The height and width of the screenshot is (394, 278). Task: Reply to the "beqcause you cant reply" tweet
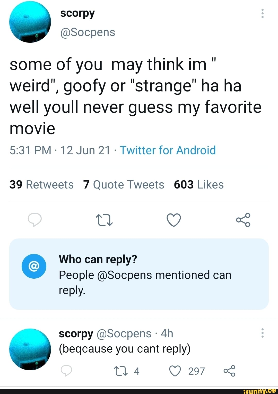66,371
